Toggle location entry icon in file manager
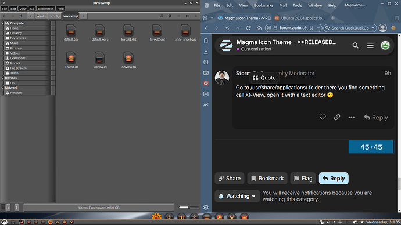The height and width of the screenshot is (225, 401). pos(162,16)
